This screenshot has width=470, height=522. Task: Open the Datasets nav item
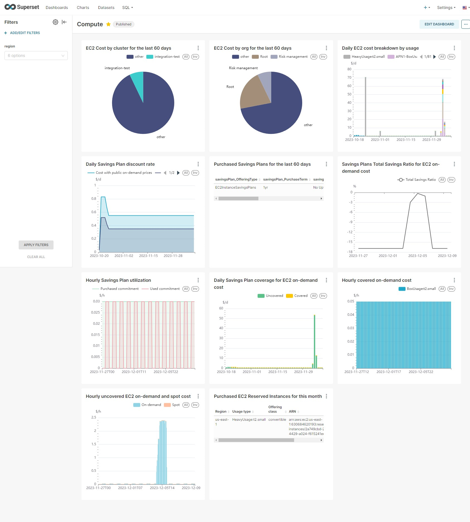click(x=106, y=8)
